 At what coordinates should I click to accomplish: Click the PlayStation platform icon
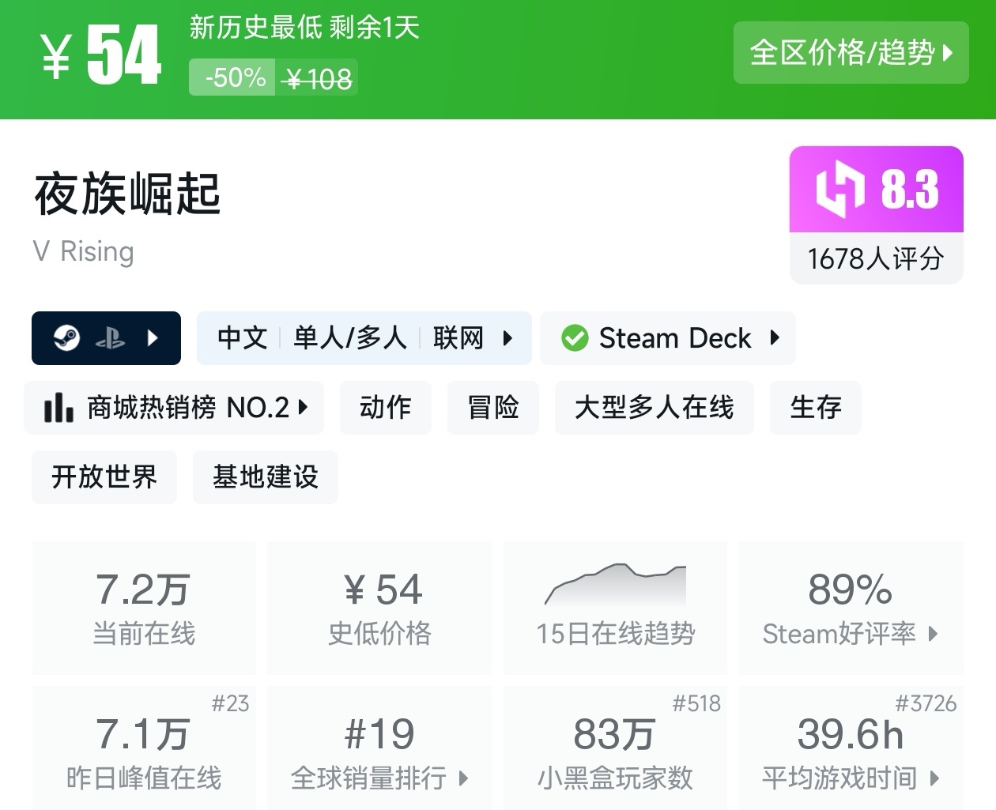pyautogui.click(x=110, y=339)
